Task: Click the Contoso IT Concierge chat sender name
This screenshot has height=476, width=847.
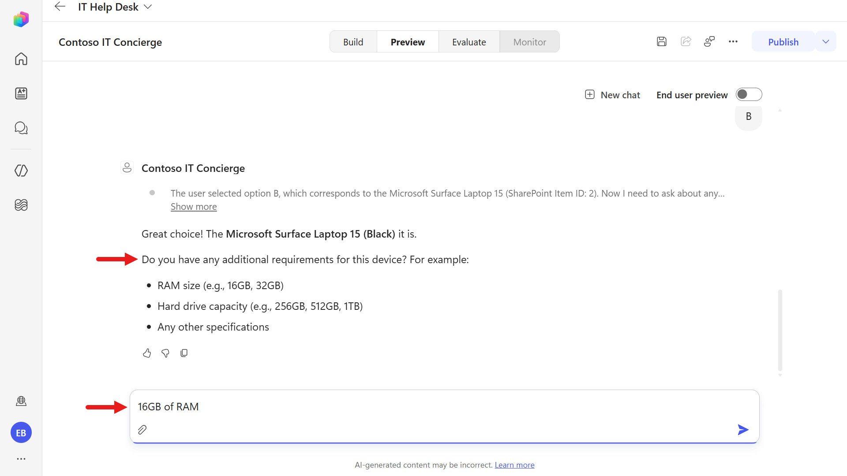Action: click(x=193, y=168)
